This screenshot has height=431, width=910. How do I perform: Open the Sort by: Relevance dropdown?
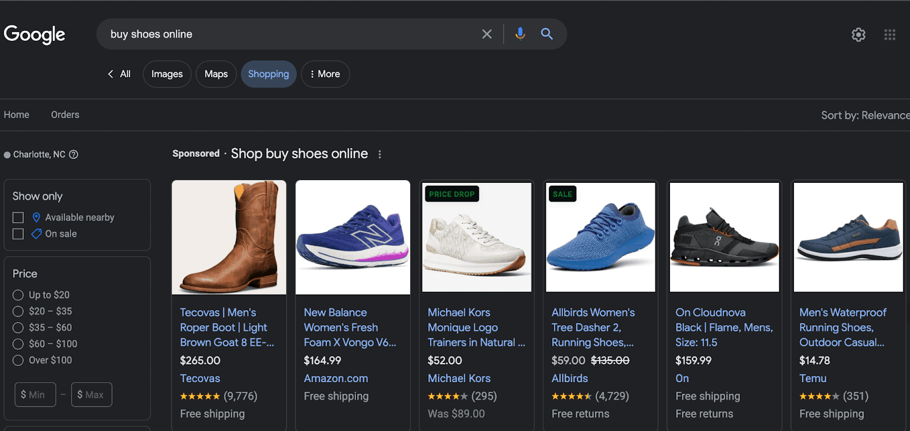tap(865, 115)
